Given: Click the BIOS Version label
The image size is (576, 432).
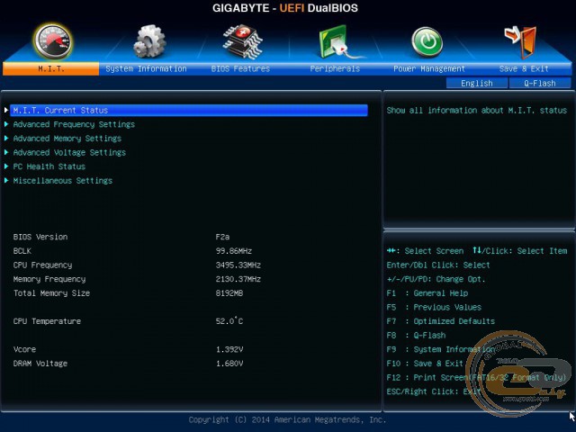Looking at the screenshot, I should coord(40,237).
